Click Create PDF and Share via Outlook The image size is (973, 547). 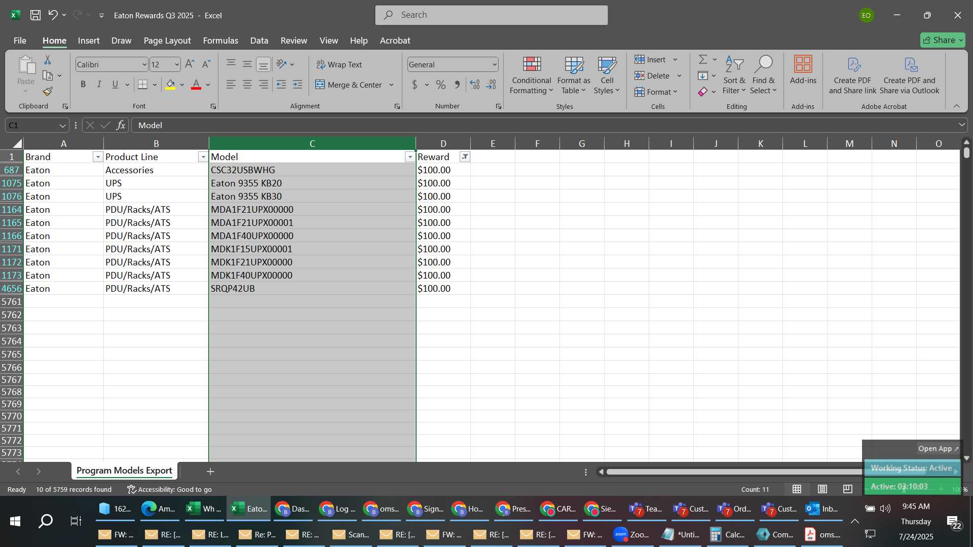(910, 75)
